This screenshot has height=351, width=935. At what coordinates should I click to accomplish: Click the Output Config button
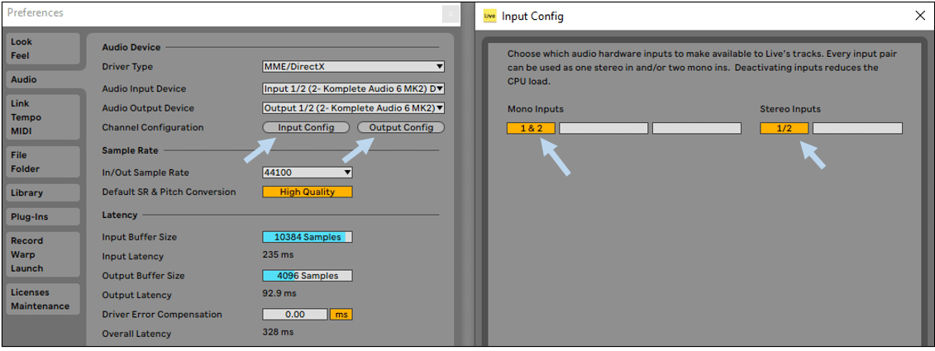point(401,127)
